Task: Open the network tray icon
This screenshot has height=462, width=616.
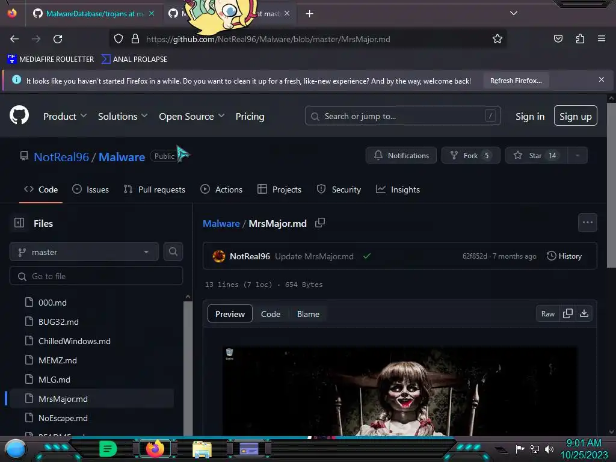Action: (x=535, y=449)
